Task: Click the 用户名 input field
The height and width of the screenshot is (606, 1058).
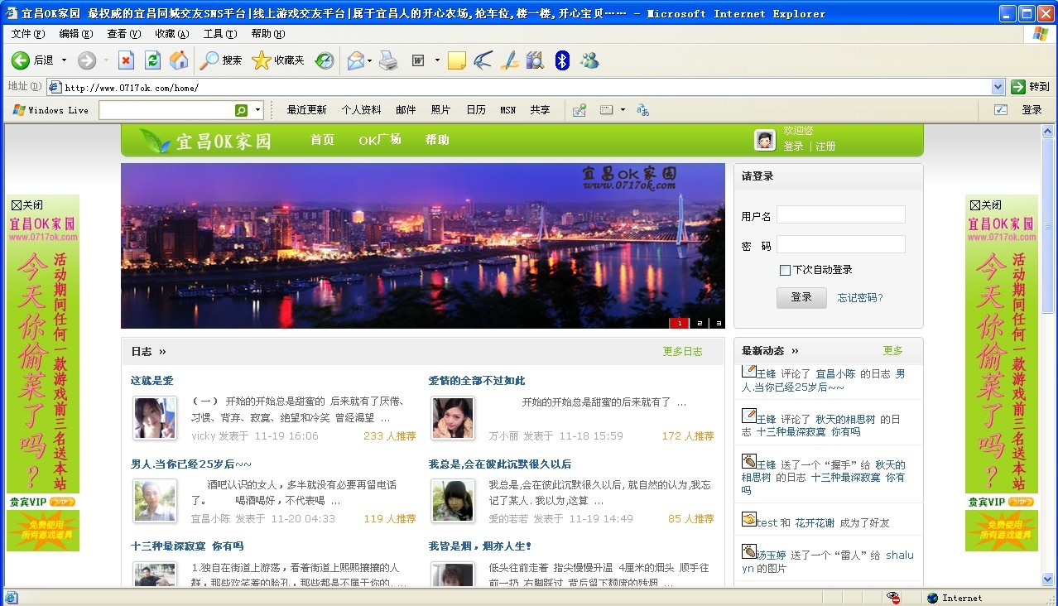Action: [x=840, y=215]
